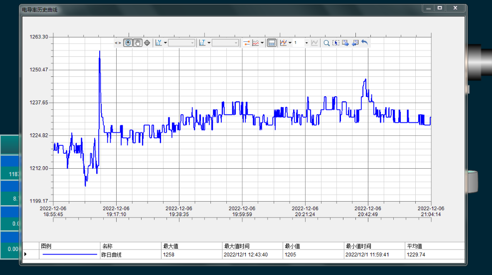This screenshot has width=492, height=275.
Task: Toggle the data table display button
Action: (272, 43)
